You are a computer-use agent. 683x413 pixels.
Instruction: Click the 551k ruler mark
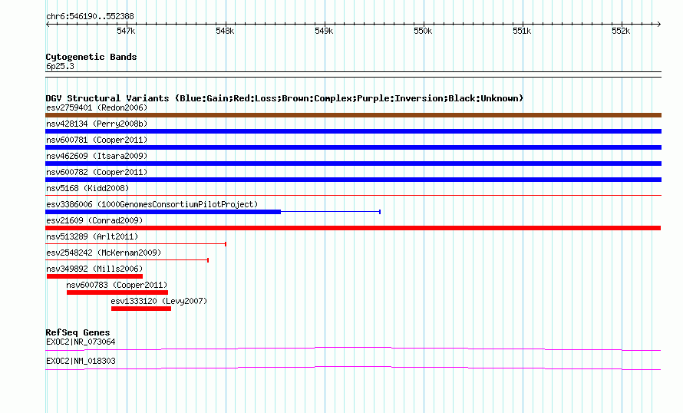[522, 31]
